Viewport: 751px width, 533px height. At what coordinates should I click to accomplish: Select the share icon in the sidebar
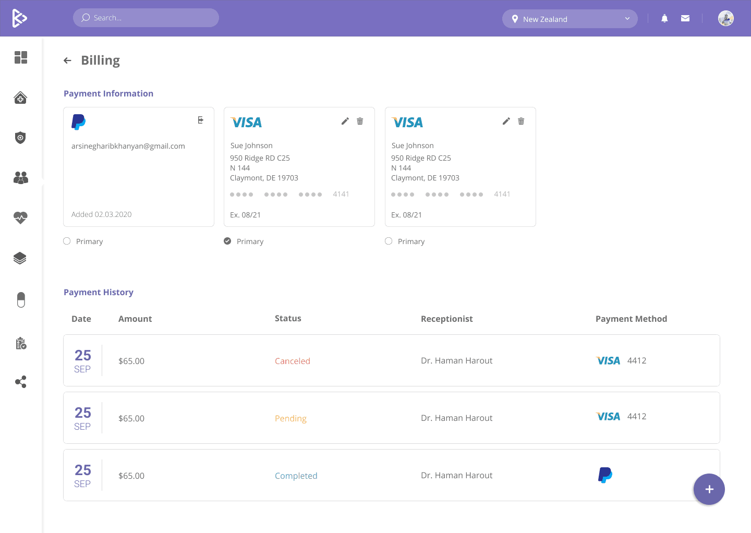tap(20, 382)
